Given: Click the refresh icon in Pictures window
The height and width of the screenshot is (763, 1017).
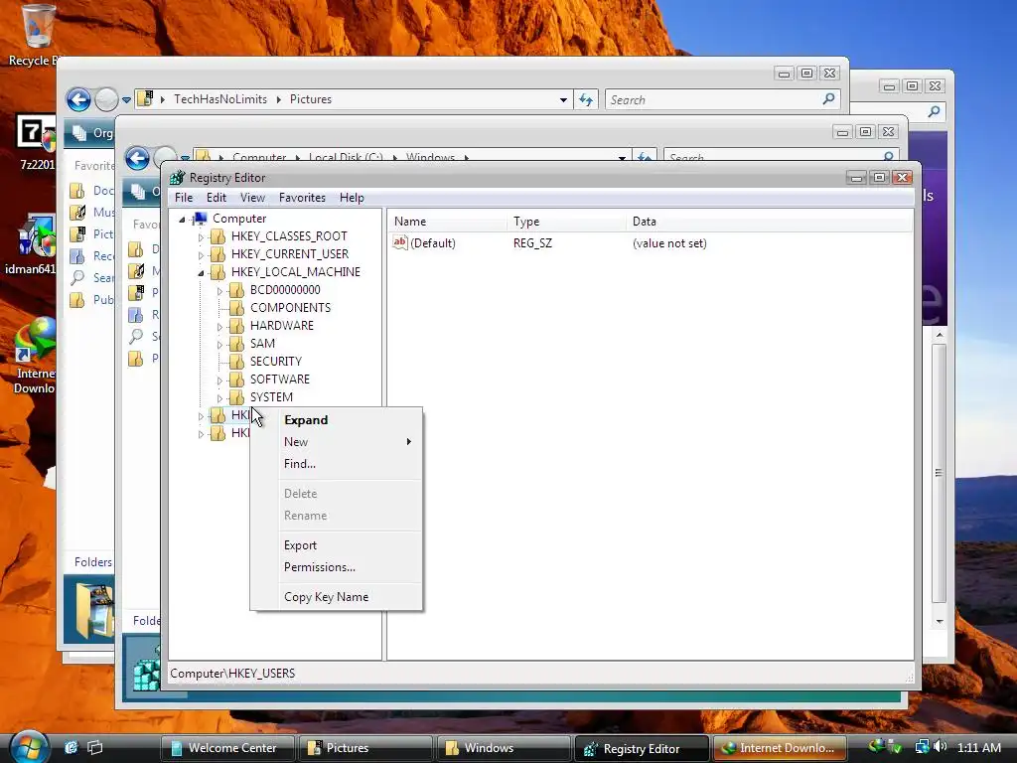Looking at the screenshot, I should click(x=586, y=100).
